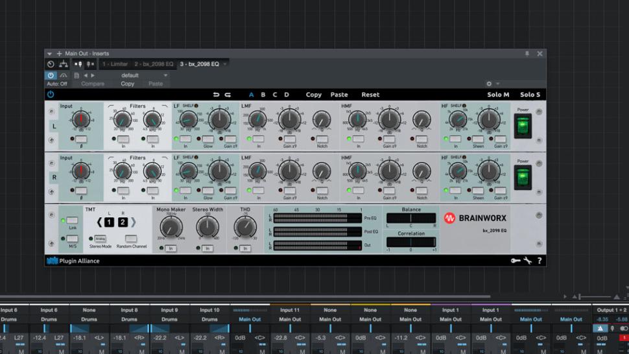This screenshot has height=354, width=629.
Task: Click the Reset button
Action: click(x=370, y=95)
